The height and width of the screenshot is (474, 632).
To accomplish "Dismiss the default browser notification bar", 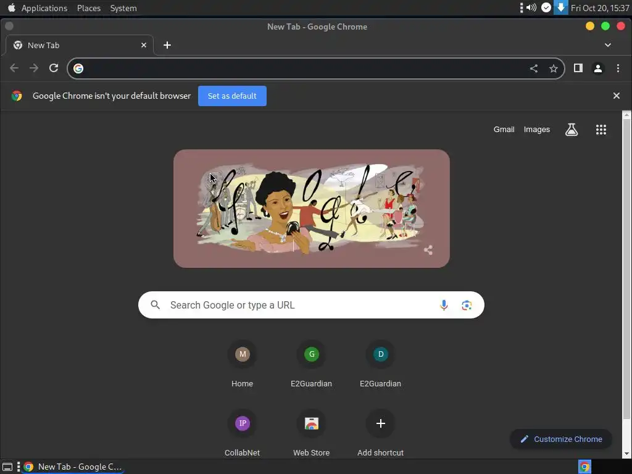I will point(617,96).
